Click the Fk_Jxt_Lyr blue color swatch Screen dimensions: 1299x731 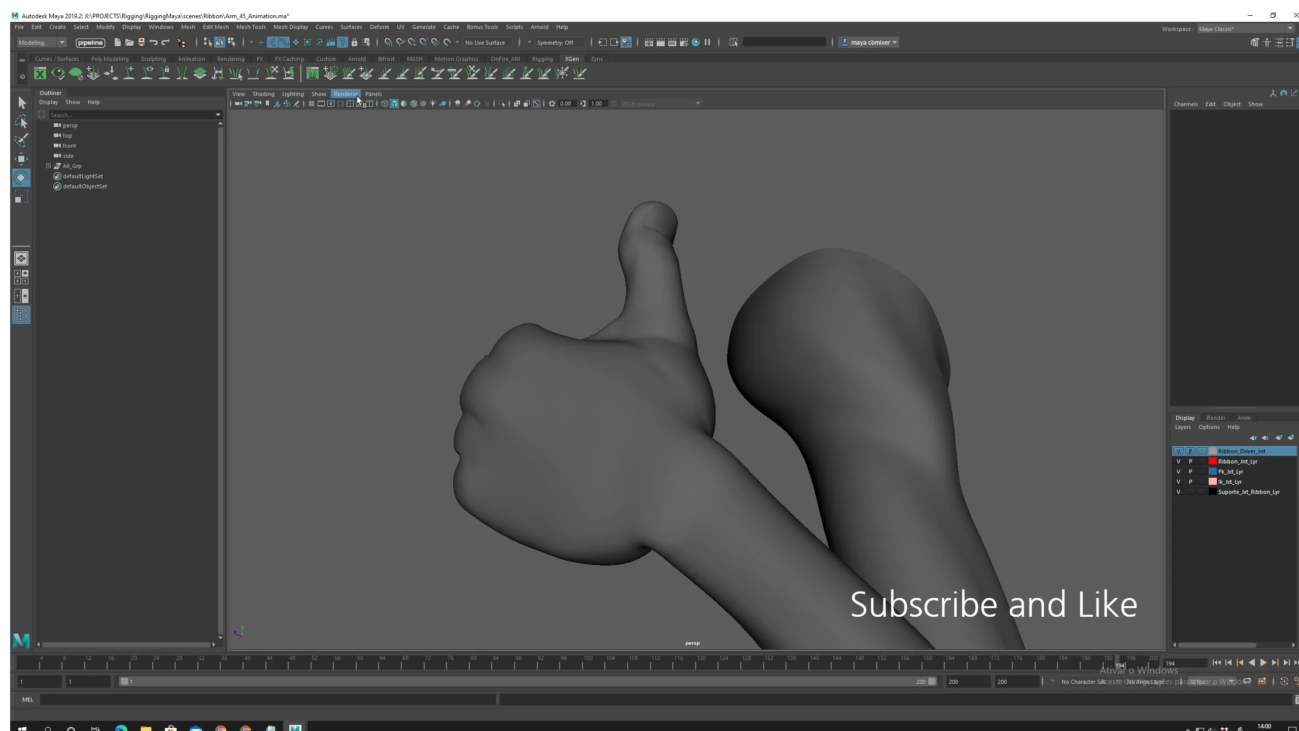tap(1213, 472)
